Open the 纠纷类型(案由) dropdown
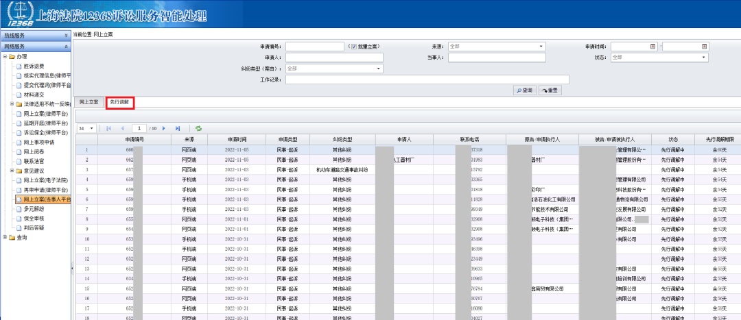The height and width of the screenshot is (320, 741). [x=378, y=69]
